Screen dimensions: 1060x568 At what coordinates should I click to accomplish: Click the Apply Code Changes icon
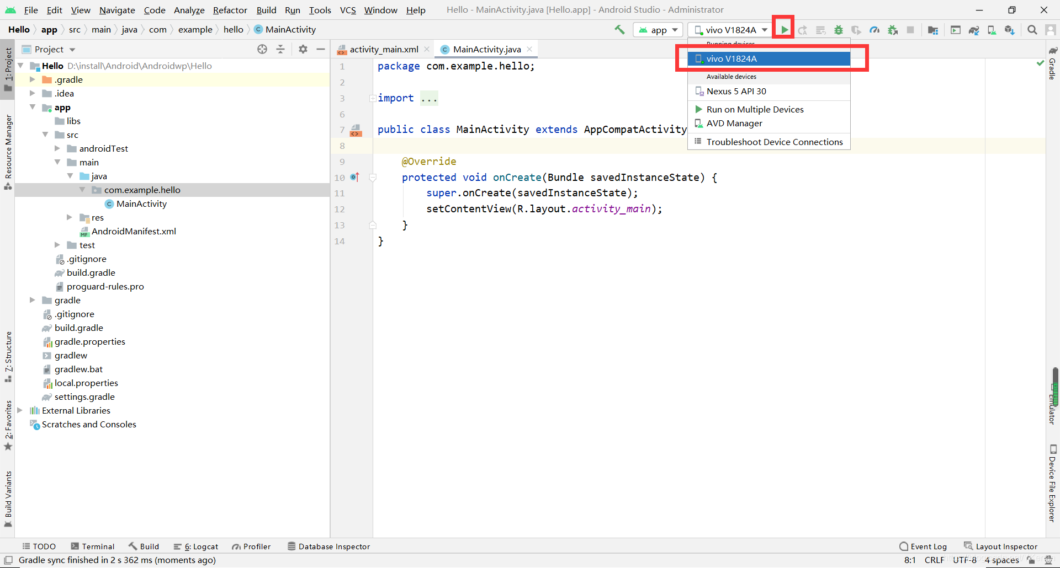[x=820, y=30]
